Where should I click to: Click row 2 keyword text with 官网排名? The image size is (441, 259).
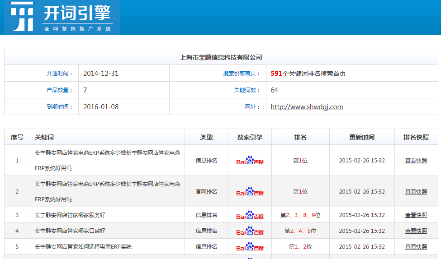[x=108, y=192]
